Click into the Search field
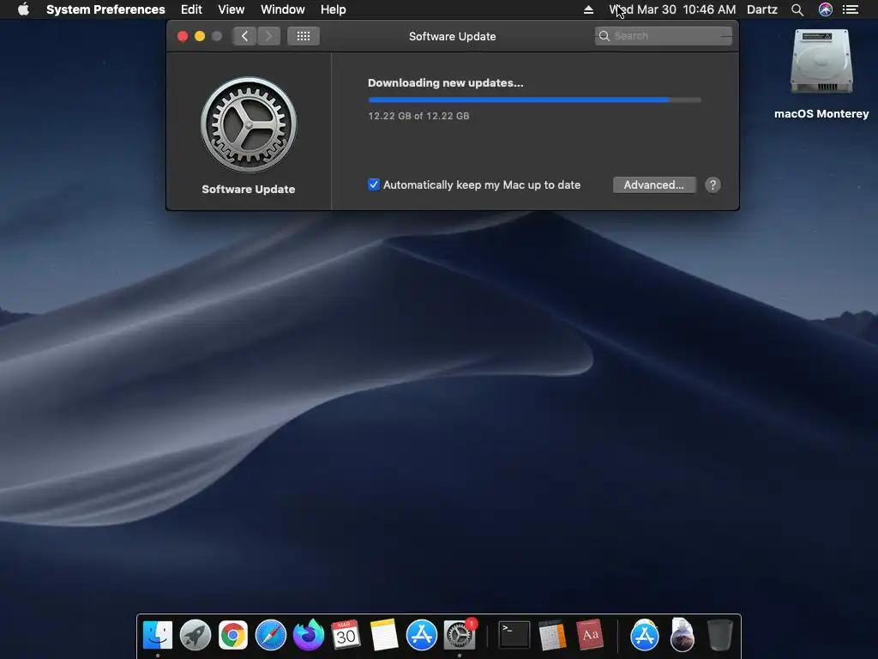This screenshot has height=659, width=878. point(664,36)
